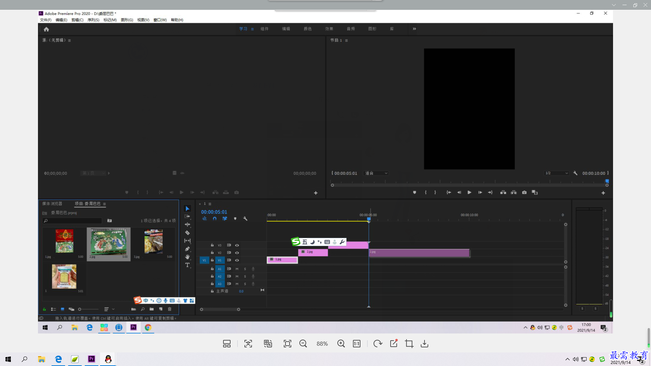Screen dimensions: 651x366
Task: Click the Lift button in Program monitor
Action: click(503, 192)
